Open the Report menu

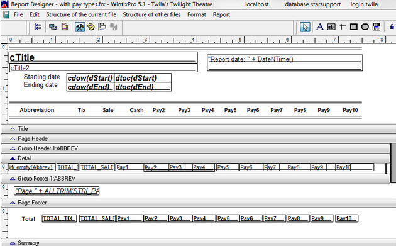(221, 14)
